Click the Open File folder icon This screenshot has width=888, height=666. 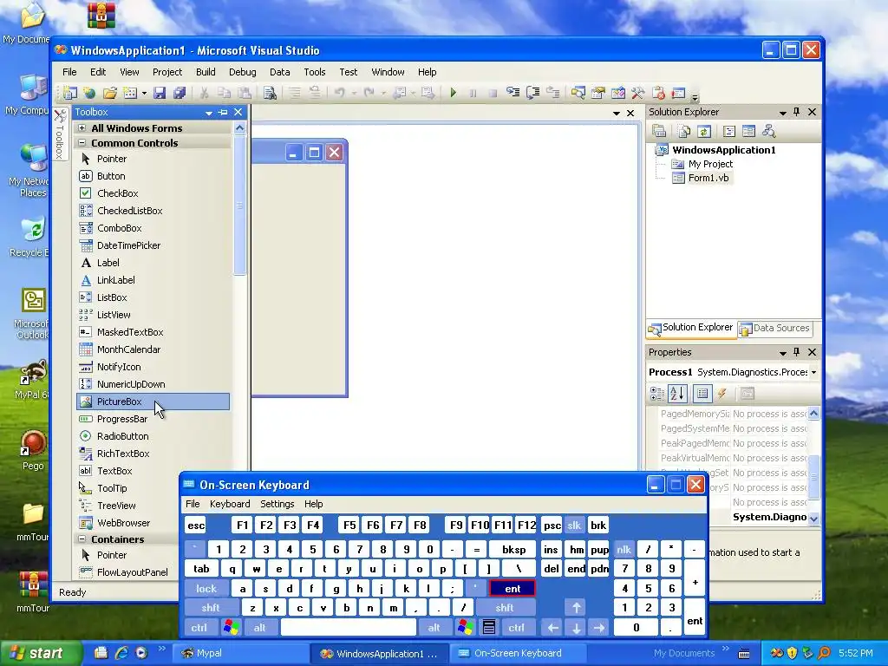[110, 92]
